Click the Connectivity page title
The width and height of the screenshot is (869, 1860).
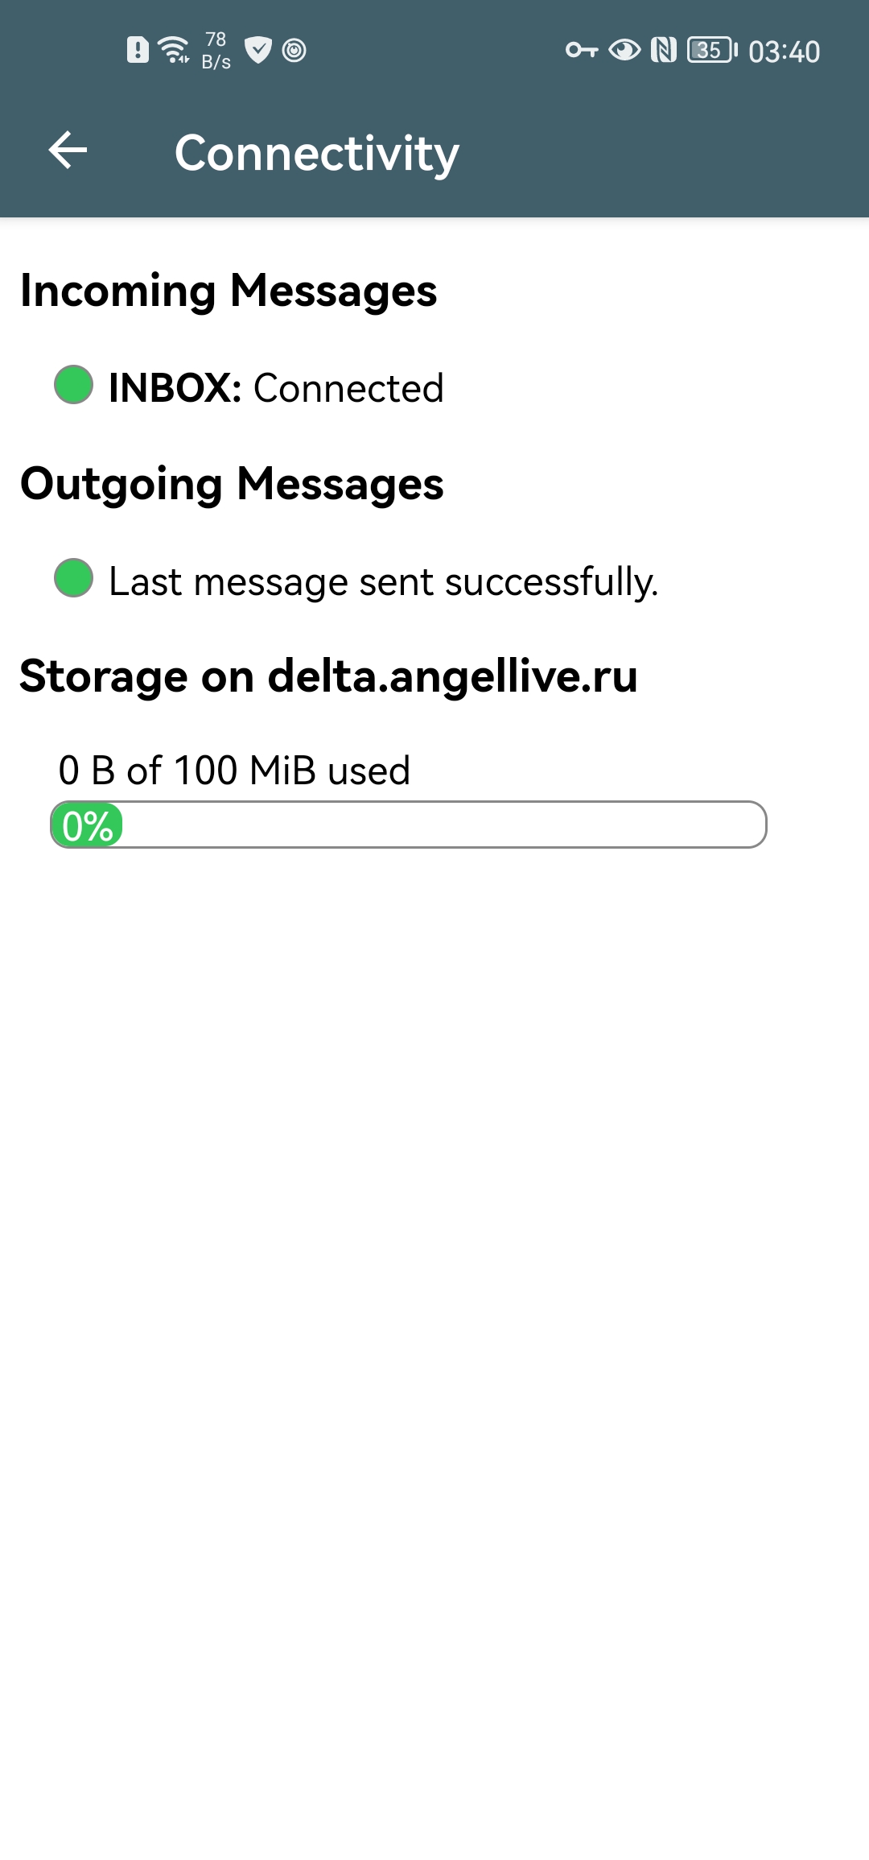point(316,153)
